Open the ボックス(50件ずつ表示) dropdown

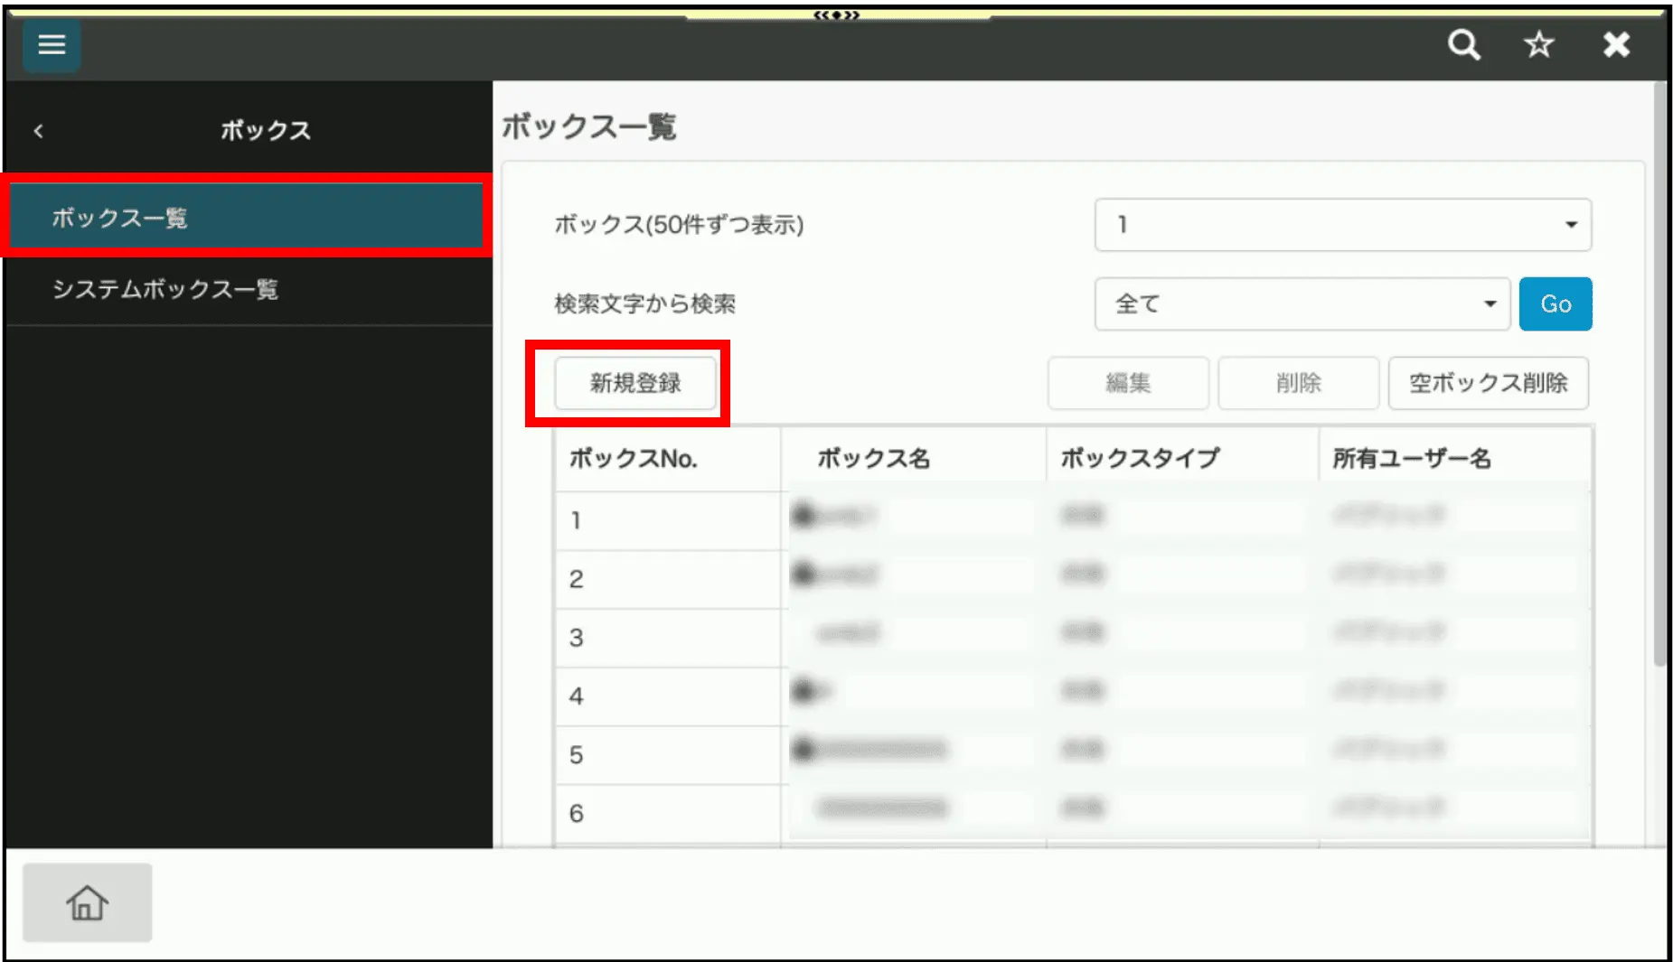1342,225
